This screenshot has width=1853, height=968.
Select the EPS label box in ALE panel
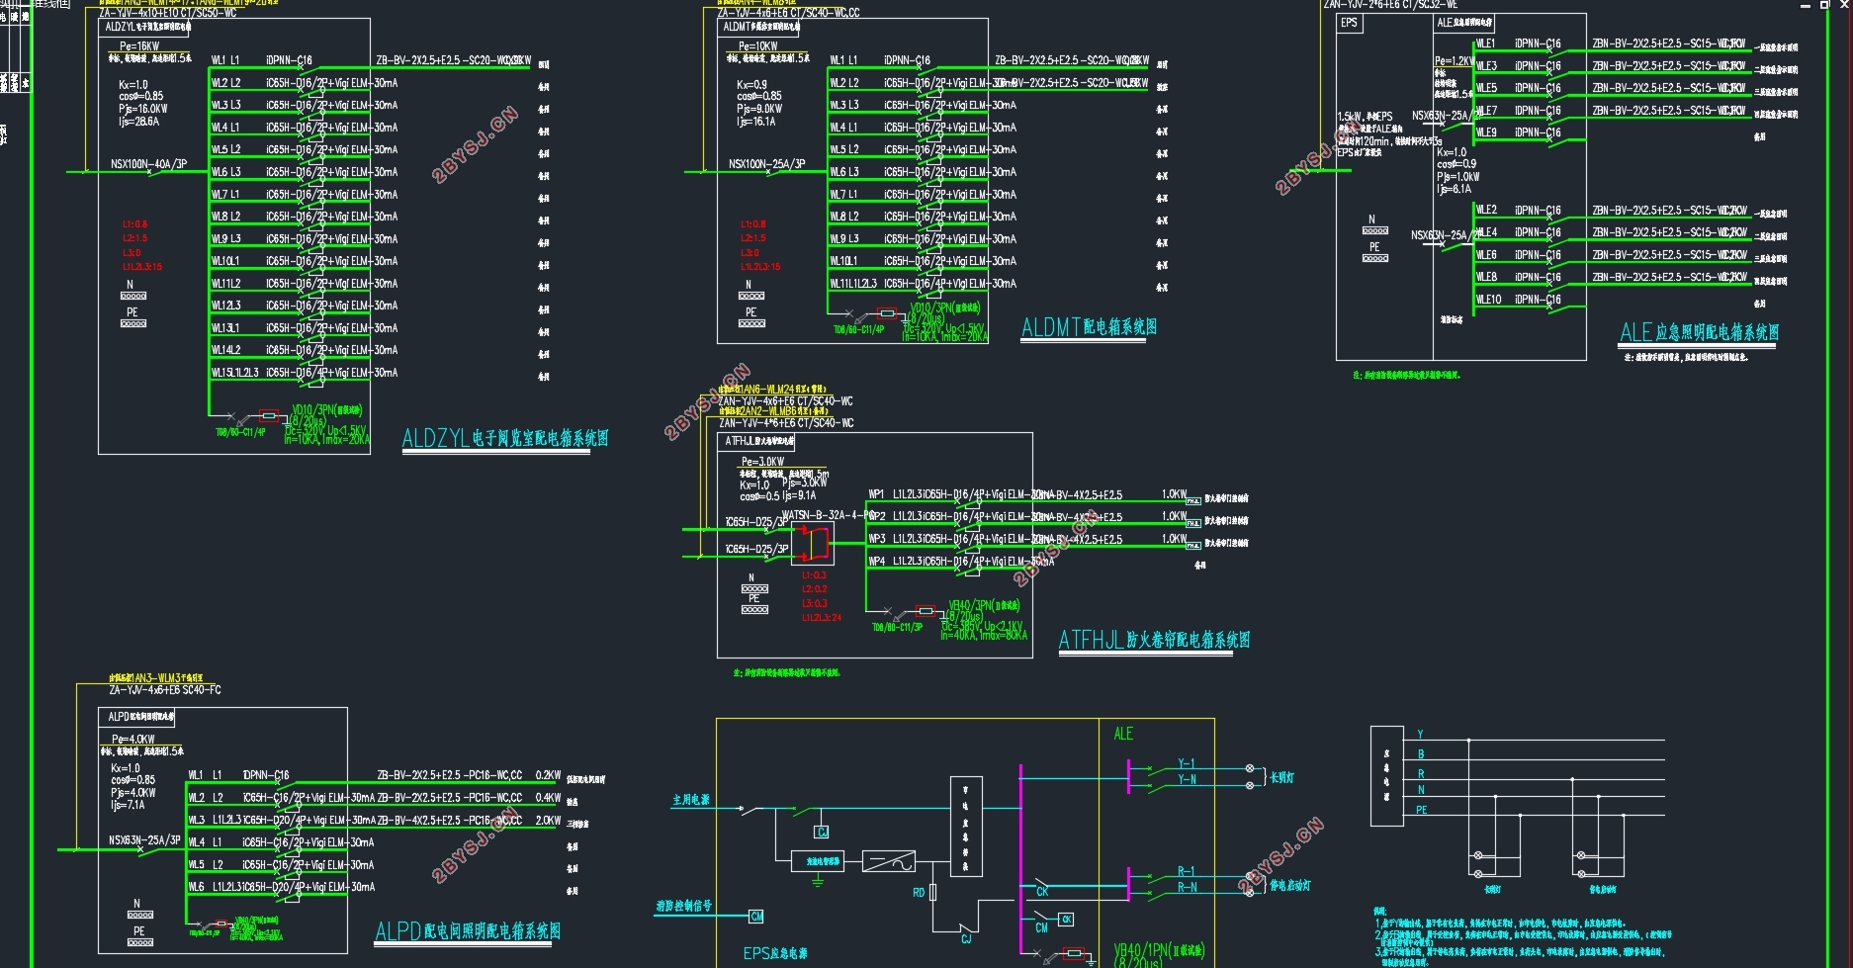[x=1350, y=23]
